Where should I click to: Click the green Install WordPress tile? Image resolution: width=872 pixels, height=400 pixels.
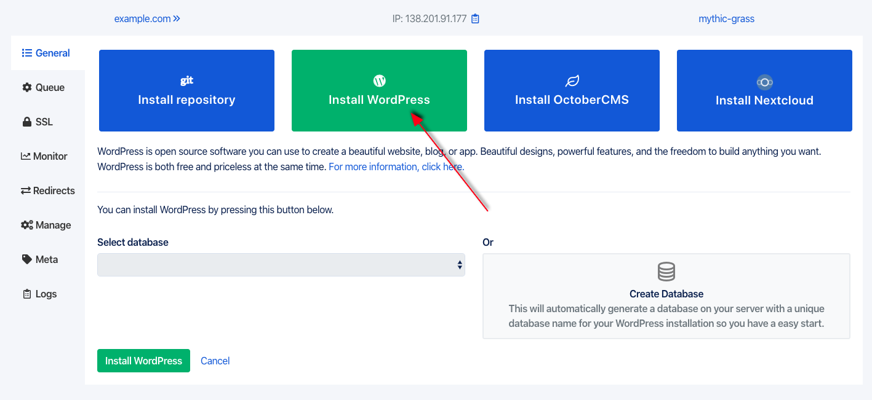379,90
